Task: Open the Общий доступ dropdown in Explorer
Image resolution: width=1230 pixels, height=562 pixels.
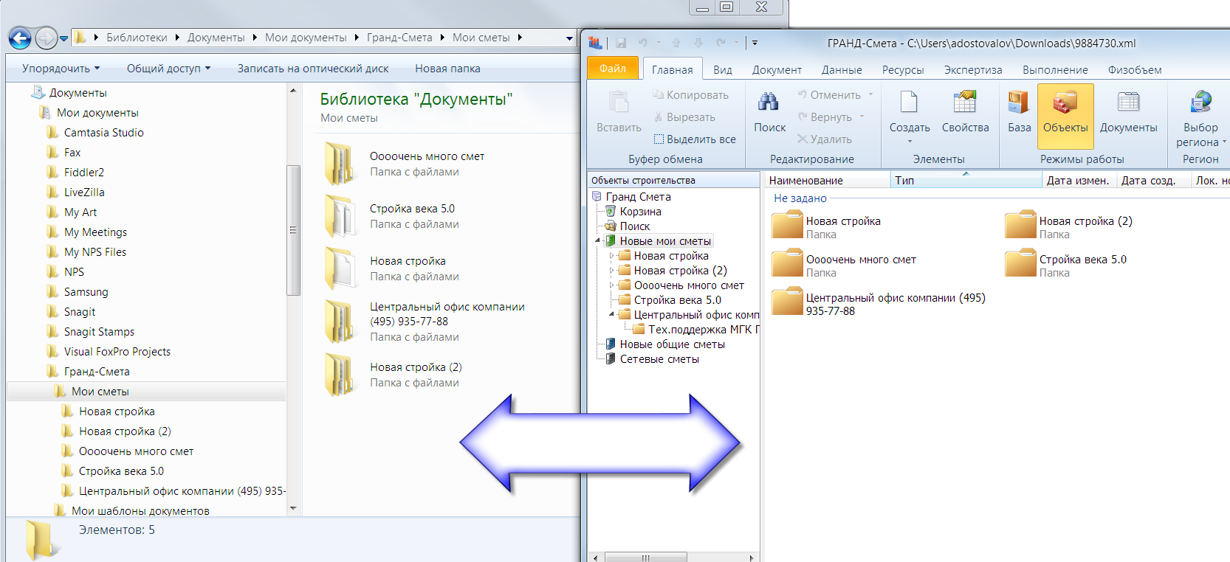Action: point(168,69)
